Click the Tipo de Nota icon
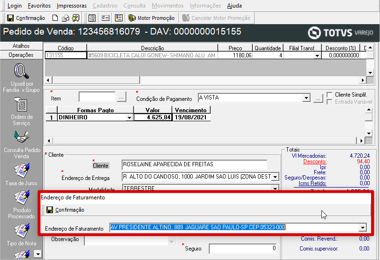The image size is (380, 260). [21, 231]
